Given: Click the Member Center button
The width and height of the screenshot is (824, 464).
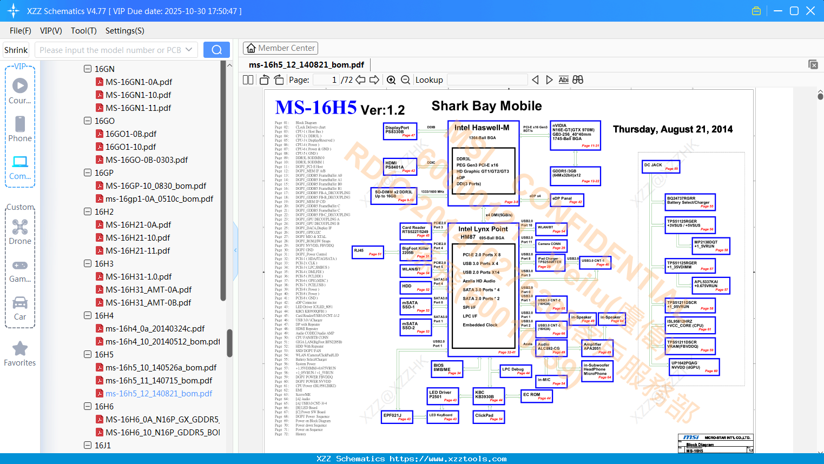Looking at the screenshot, I should click(x=280, y=48).
